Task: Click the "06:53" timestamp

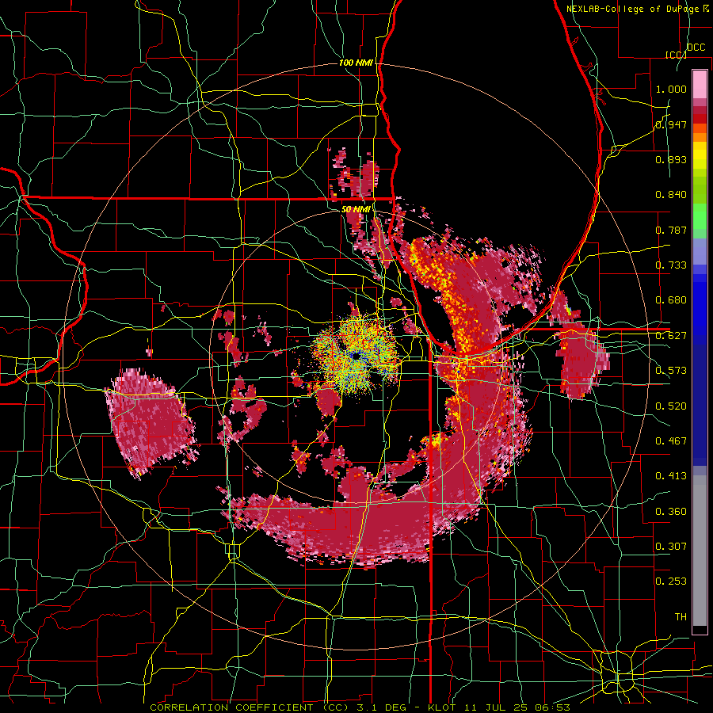Action: pos(552,707)
